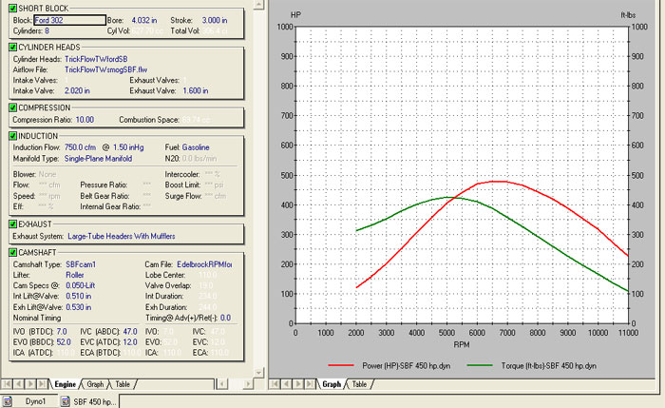Click the Block field showing Ford 302
The width and height of the screenshot is (665, 408).
[68, 18]
